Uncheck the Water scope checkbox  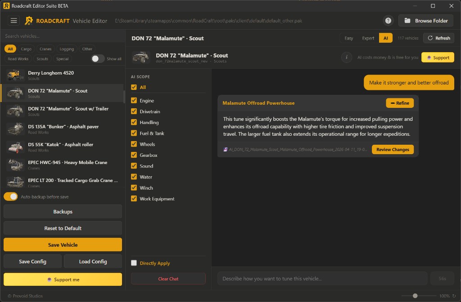pos(134,177)
